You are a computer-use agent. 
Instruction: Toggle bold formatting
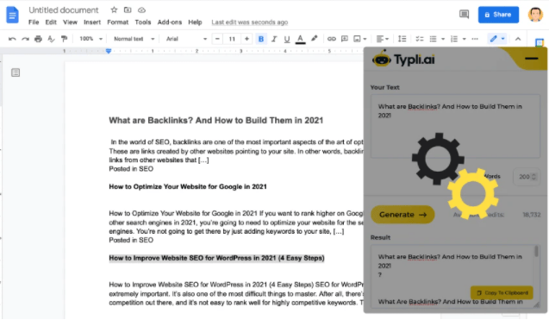click(261, 39)
